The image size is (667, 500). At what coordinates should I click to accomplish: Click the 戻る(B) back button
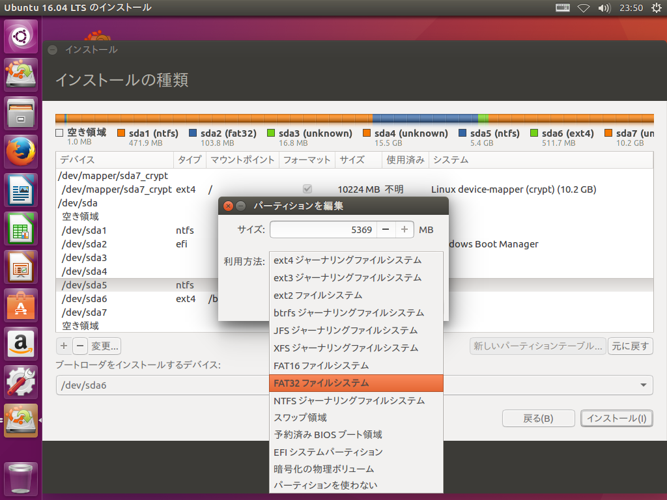(539, 419)
